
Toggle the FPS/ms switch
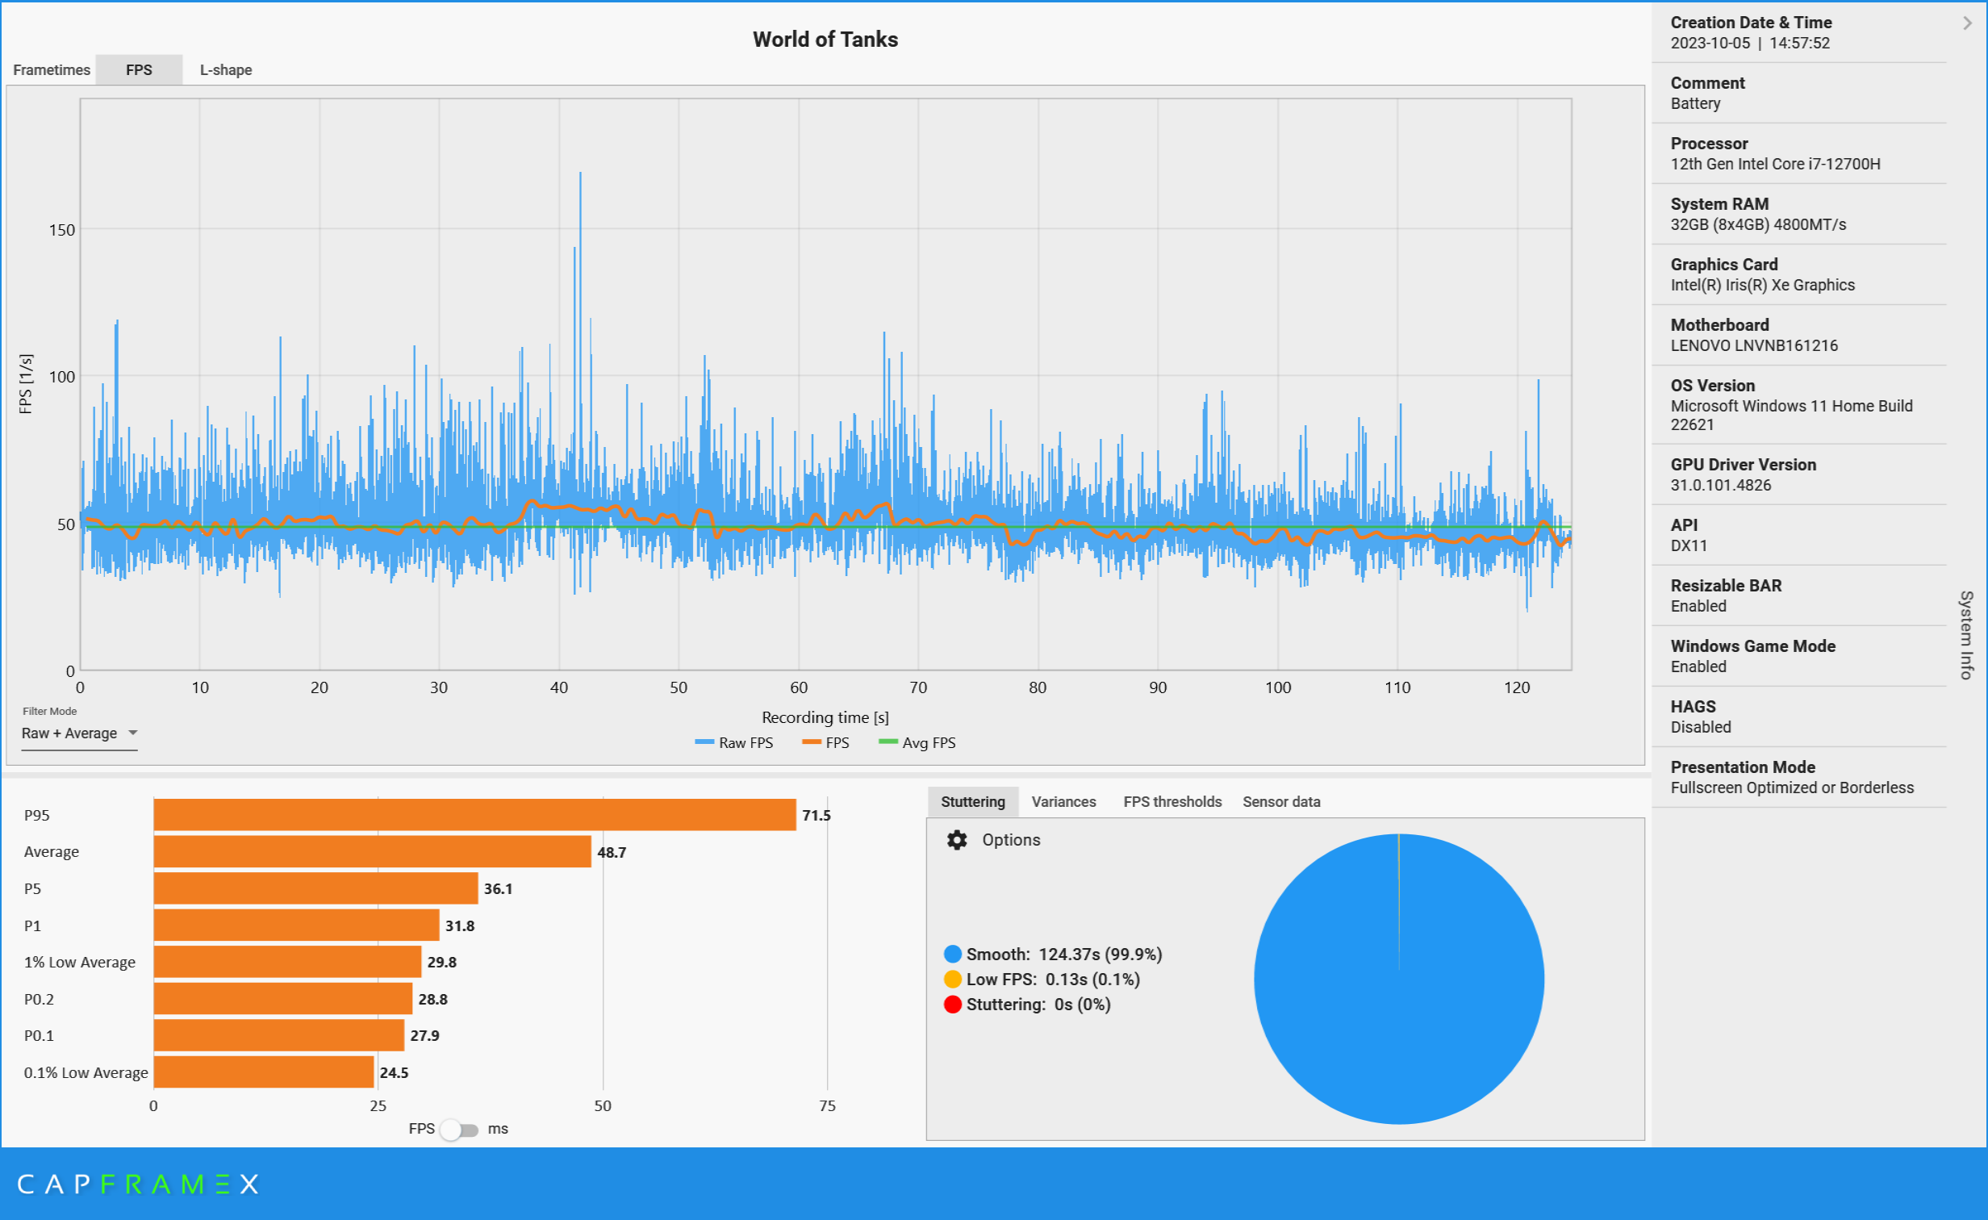[458, 1129]
